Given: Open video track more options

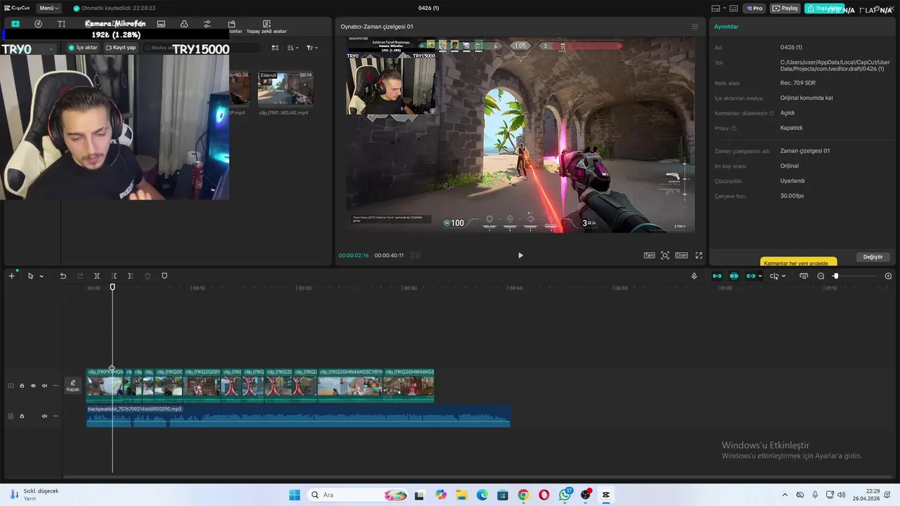Looking at the screenshot, I should [x=56, y=386].
